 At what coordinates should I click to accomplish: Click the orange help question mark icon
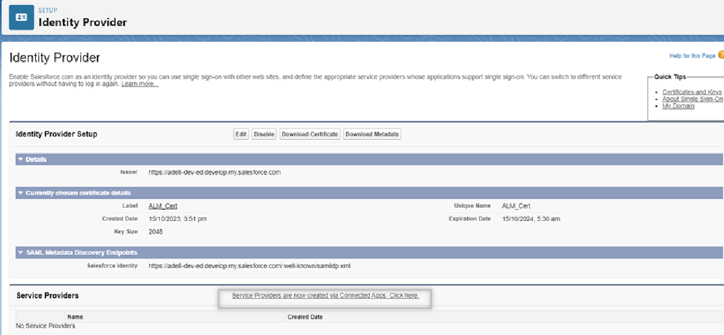721,55
